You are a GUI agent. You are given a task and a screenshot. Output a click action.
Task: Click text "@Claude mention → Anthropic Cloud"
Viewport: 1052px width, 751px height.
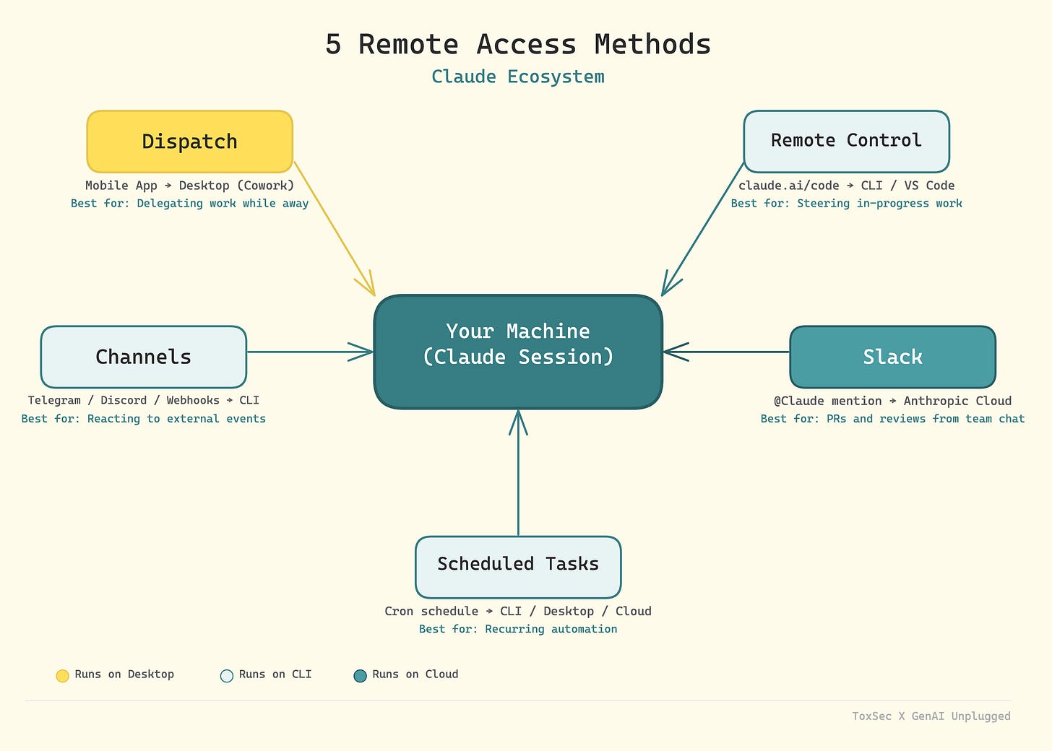click(x=892, y=401)
